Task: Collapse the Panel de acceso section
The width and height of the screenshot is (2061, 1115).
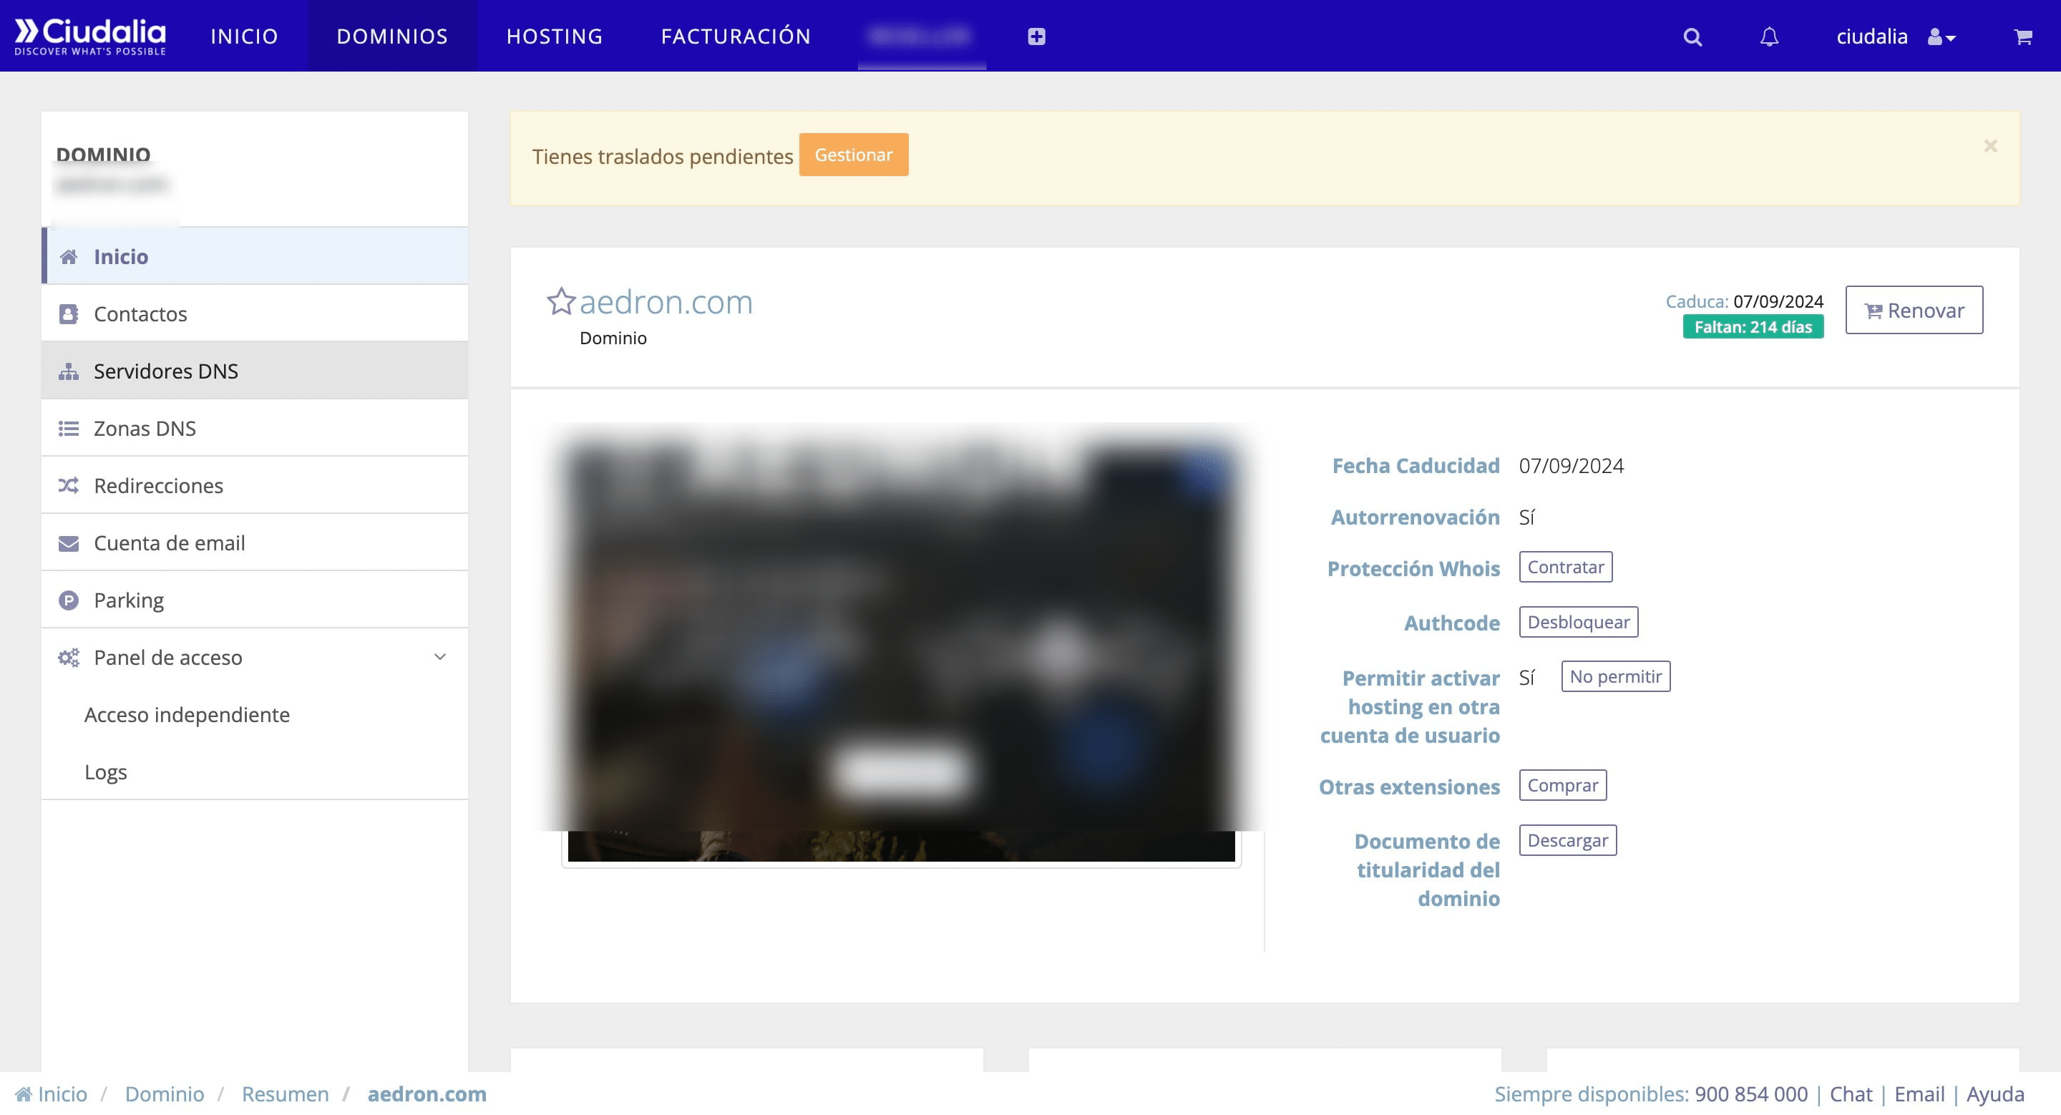Action: (439, 657)
